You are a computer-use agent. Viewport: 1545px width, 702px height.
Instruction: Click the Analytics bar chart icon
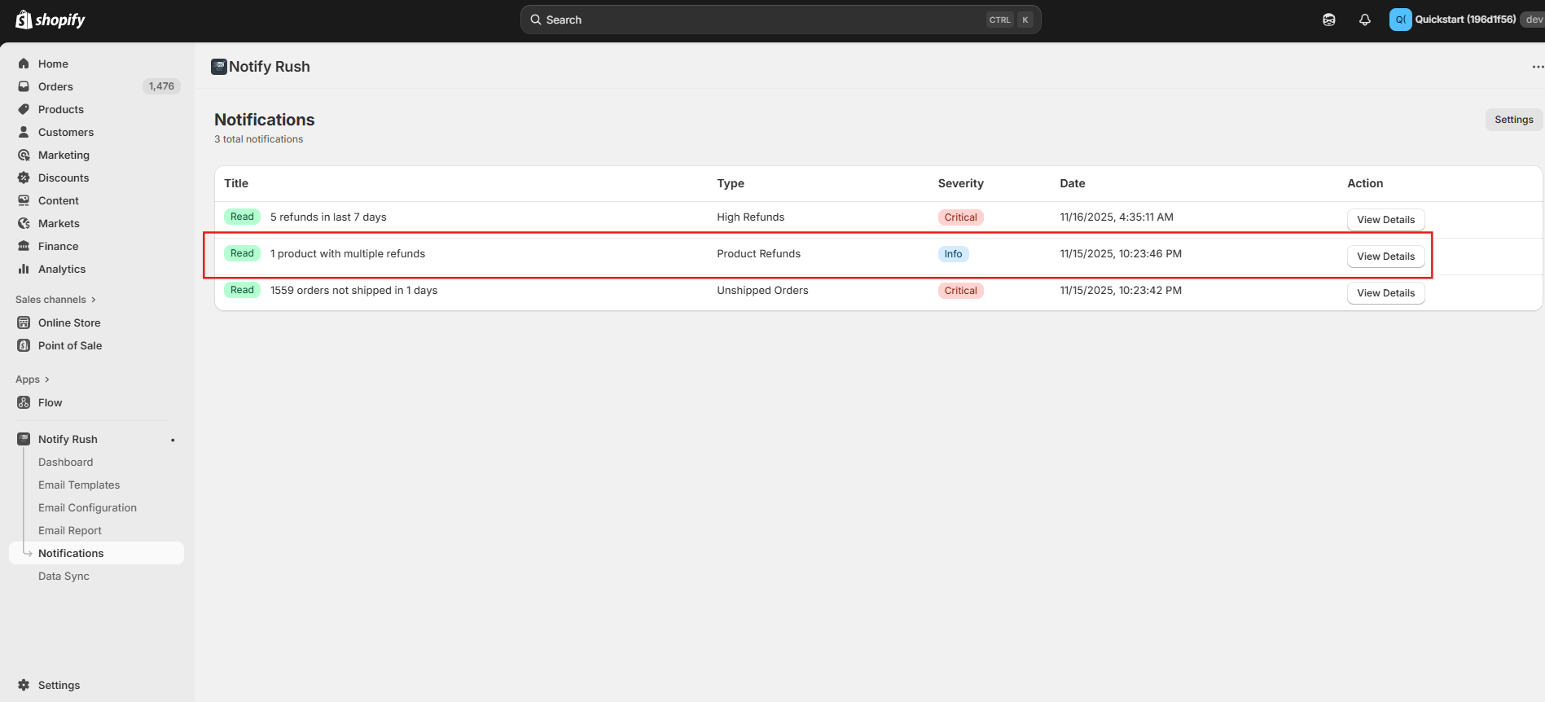coord(24,269)
